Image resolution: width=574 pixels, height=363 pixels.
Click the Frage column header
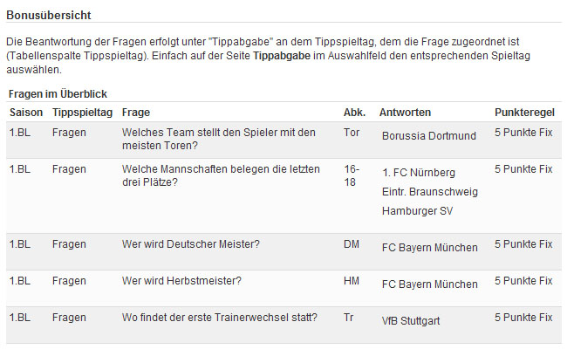[x=136, y=113]
